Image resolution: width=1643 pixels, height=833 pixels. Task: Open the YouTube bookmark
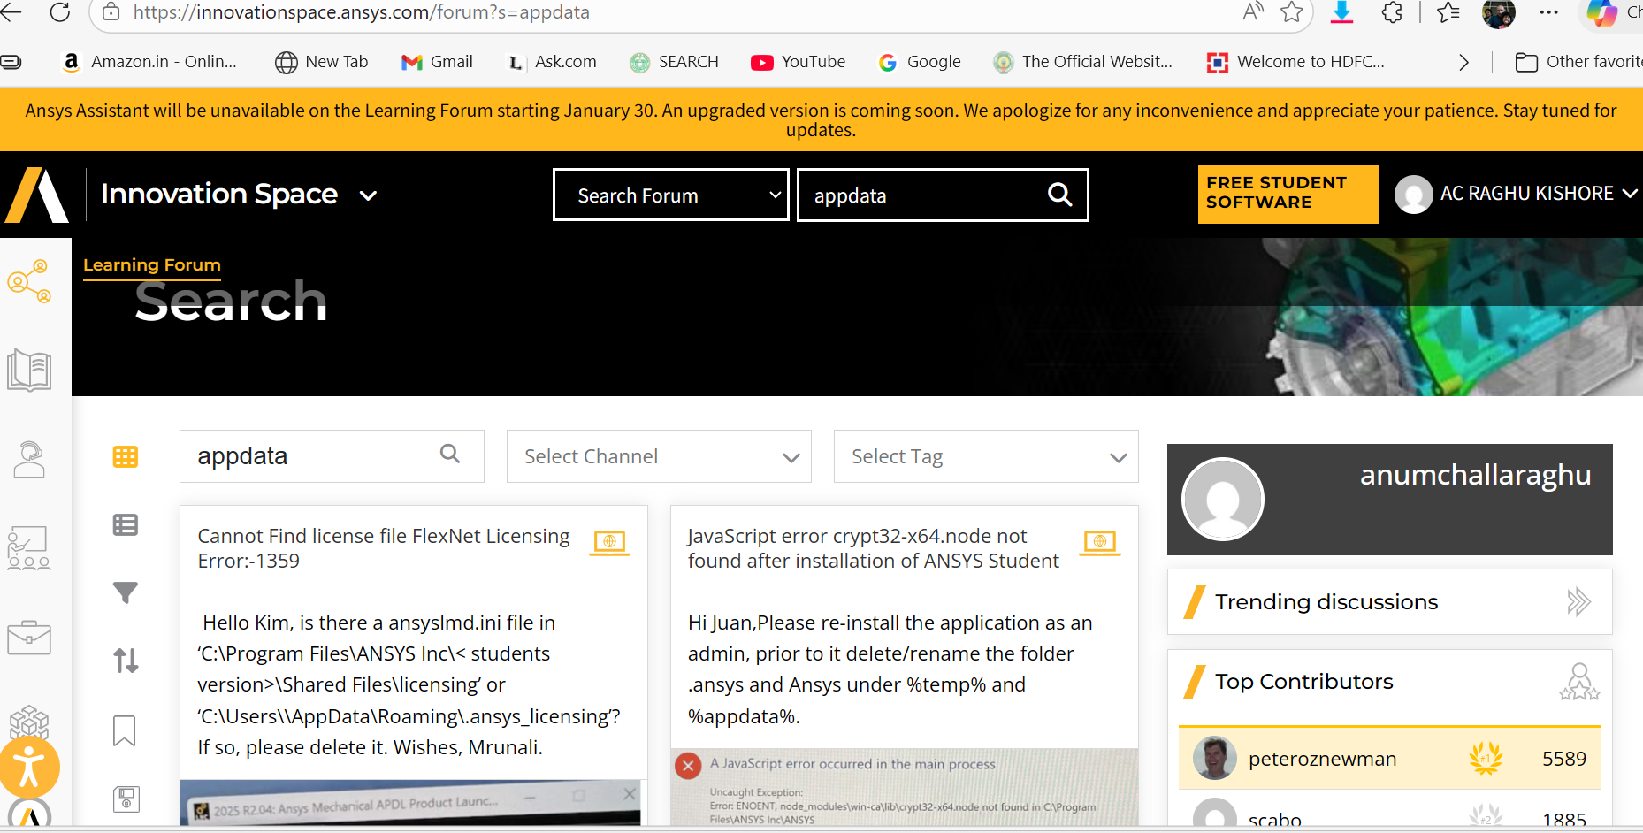[x=799, y=62]
